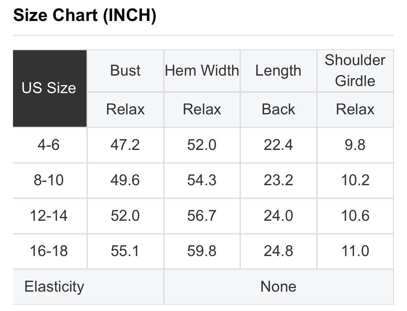Click the US Size header cell
Viewport: 407px width, 311px height.
(49, 88)
